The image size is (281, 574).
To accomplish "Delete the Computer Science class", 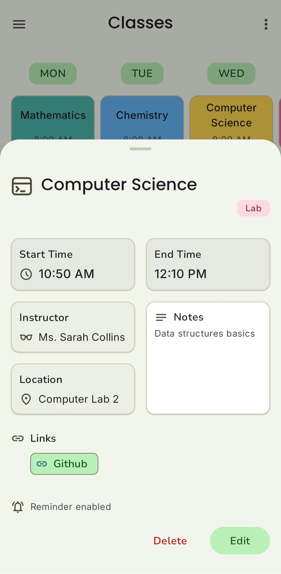I will pos(170,541).
